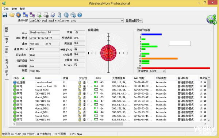The height and width of the screenshot is (138, 219).
Task: Click the 认证类型 field showing WPA2
Action: pos(45,55)
